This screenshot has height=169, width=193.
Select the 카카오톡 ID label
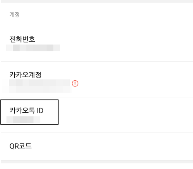pyautogui.click(x=26, y=110)
